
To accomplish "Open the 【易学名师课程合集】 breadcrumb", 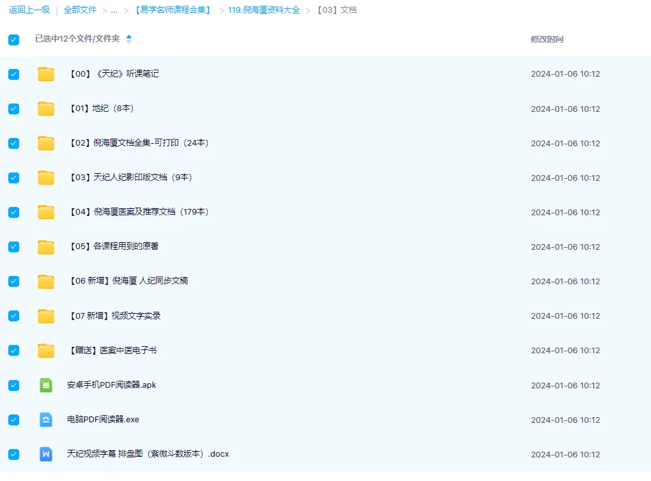I will tap(172, 10).
